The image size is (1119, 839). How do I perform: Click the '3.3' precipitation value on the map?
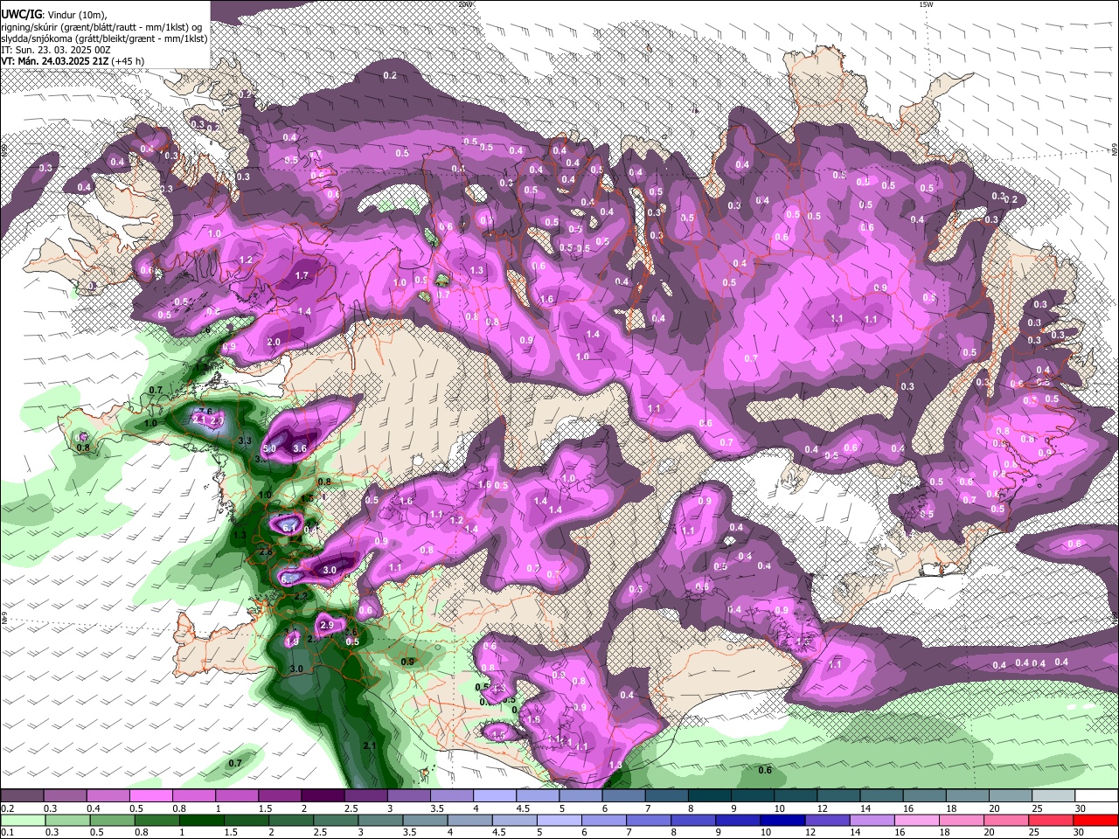(x=246, y=440)
